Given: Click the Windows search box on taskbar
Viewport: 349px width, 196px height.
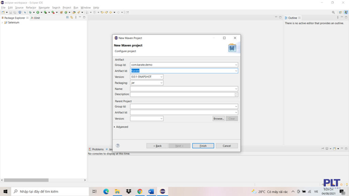Looking at the screenshot, I should pos(50,191).
